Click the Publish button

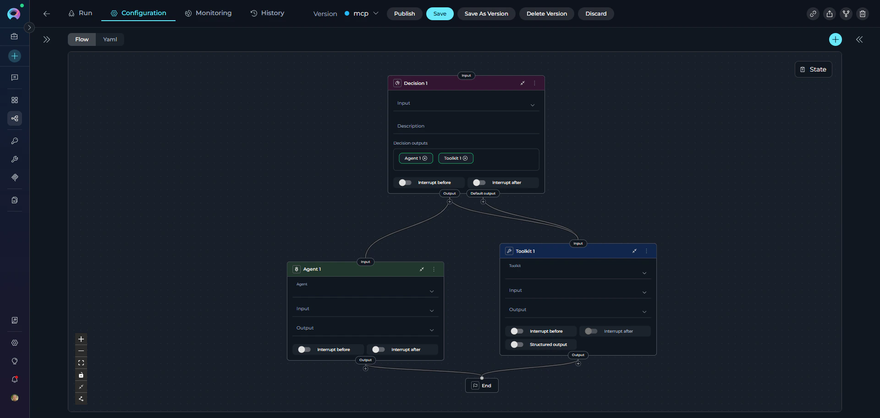404,14
